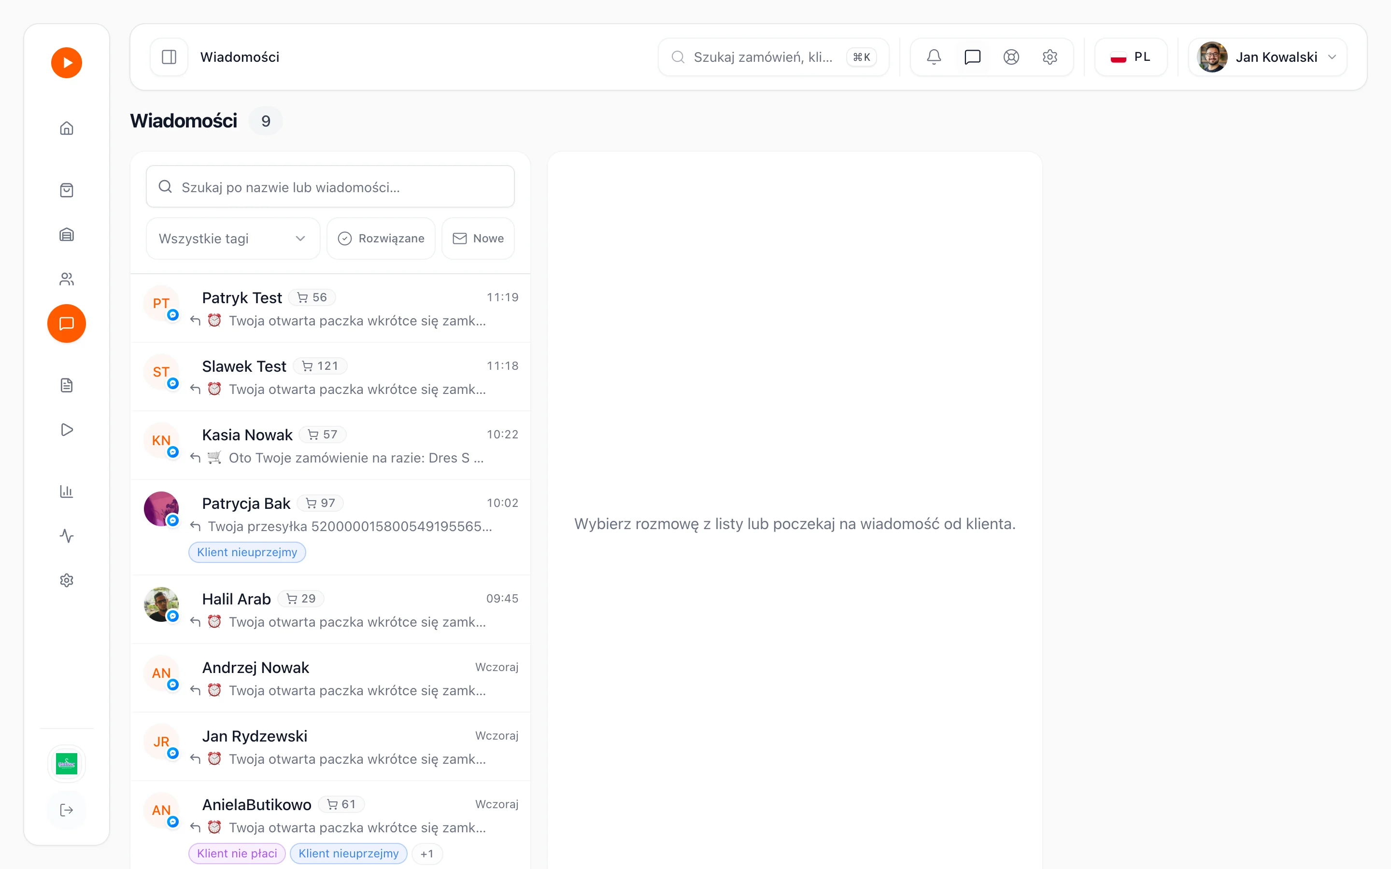Toggle the Rozwiązane filter
Image resolution: width=1391 pixels, height=869 pixels.
381,238
